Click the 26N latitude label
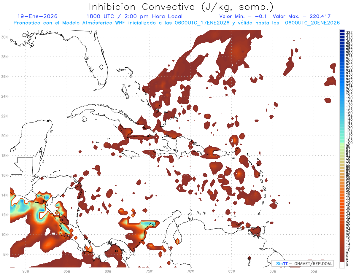Viewport: 356px width, 275px height. pyautogui.click(x=5, y=76)
